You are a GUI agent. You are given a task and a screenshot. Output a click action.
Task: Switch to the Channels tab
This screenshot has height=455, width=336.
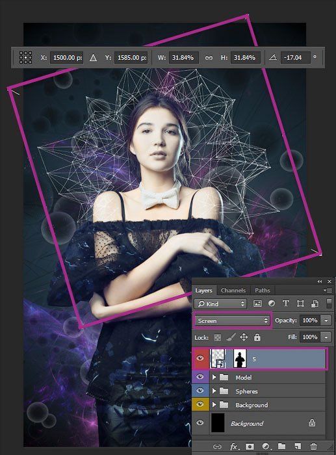(x=233, y=291)
